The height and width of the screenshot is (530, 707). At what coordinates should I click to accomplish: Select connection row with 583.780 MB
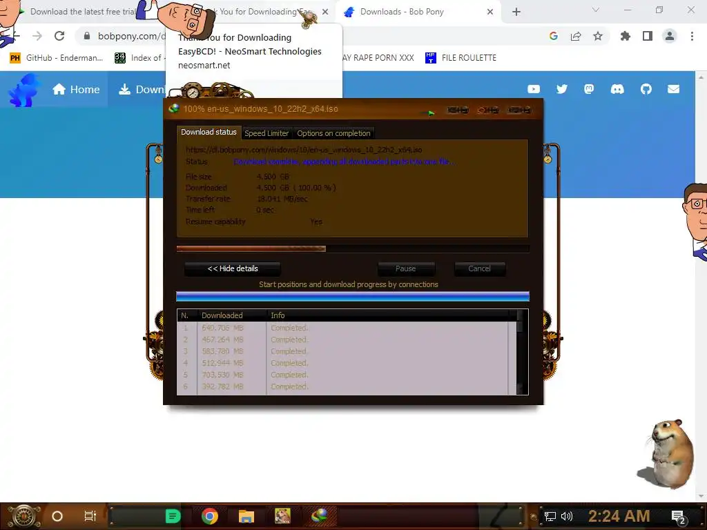[x=347, y=351]
